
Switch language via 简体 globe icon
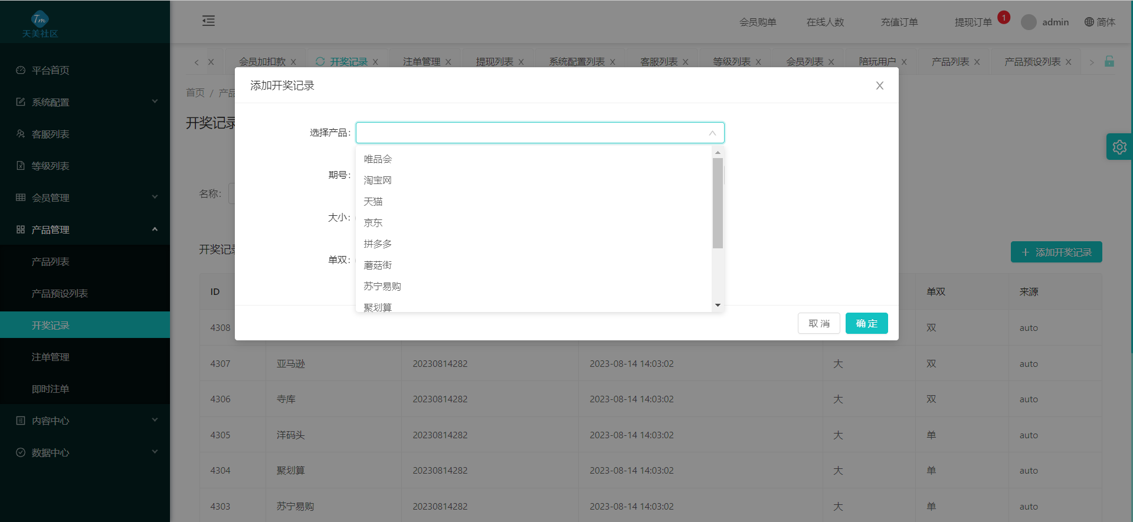tap(1100, 22)
